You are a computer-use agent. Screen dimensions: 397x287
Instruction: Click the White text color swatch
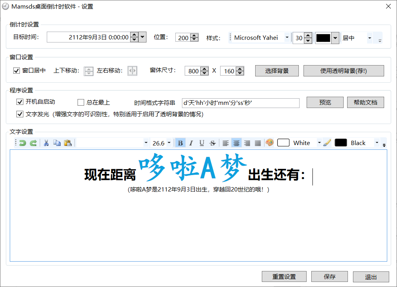pyautogui.click(x=283, y=143)
